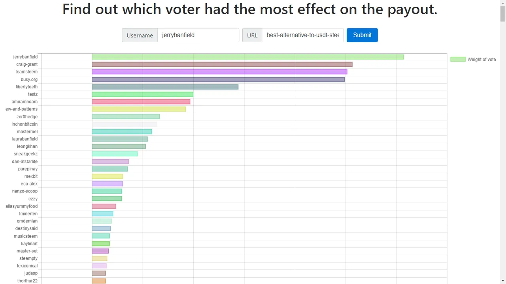Select the pink amiramnoam bar
This screenshot has width=506, height=284.
point(141,102)
